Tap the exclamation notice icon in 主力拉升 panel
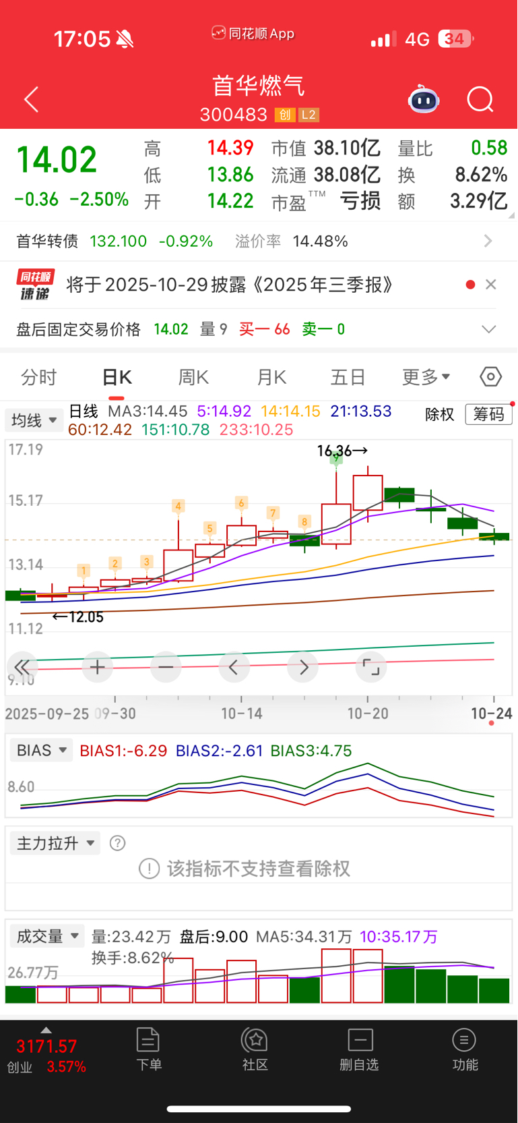 [x=149, y=869]
